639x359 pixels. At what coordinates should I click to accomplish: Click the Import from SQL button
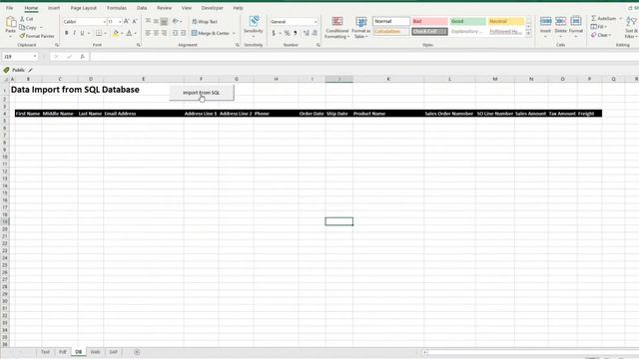pyautogui.click(x=202, y=93)
